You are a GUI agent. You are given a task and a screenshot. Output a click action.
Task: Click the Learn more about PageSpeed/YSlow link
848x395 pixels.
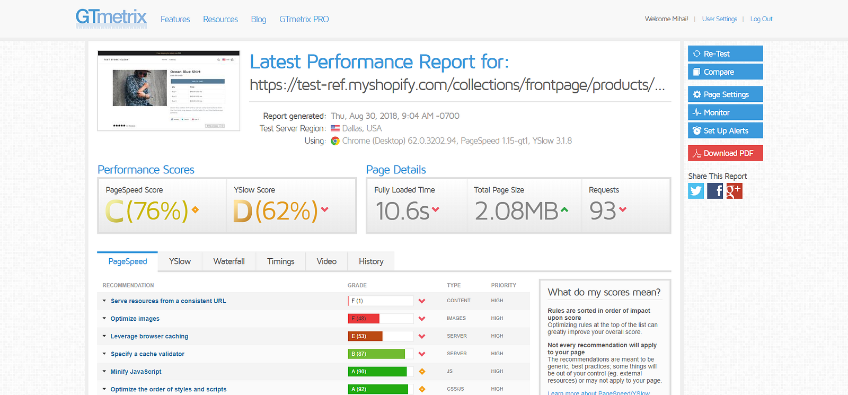(x=598, y=393)
